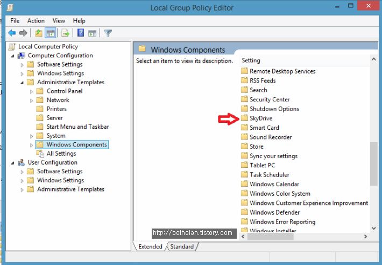Image resolution: width=382 pixels, height=265 pixels.
Task: Open the Help menu
Action: click(79, 20)
